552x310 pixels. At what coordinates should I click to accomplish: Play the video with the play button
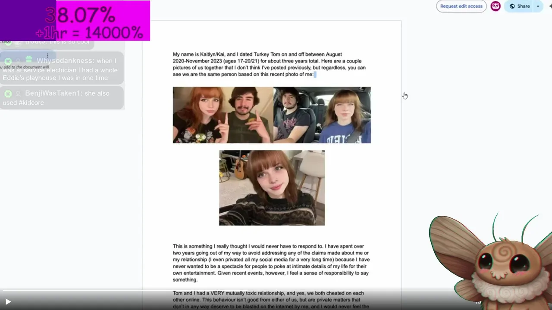(8, 302)
